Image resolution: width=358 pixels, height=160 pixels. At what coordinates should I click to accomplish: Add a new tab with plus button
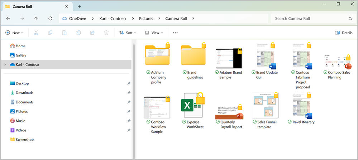[x=80, y=6]
